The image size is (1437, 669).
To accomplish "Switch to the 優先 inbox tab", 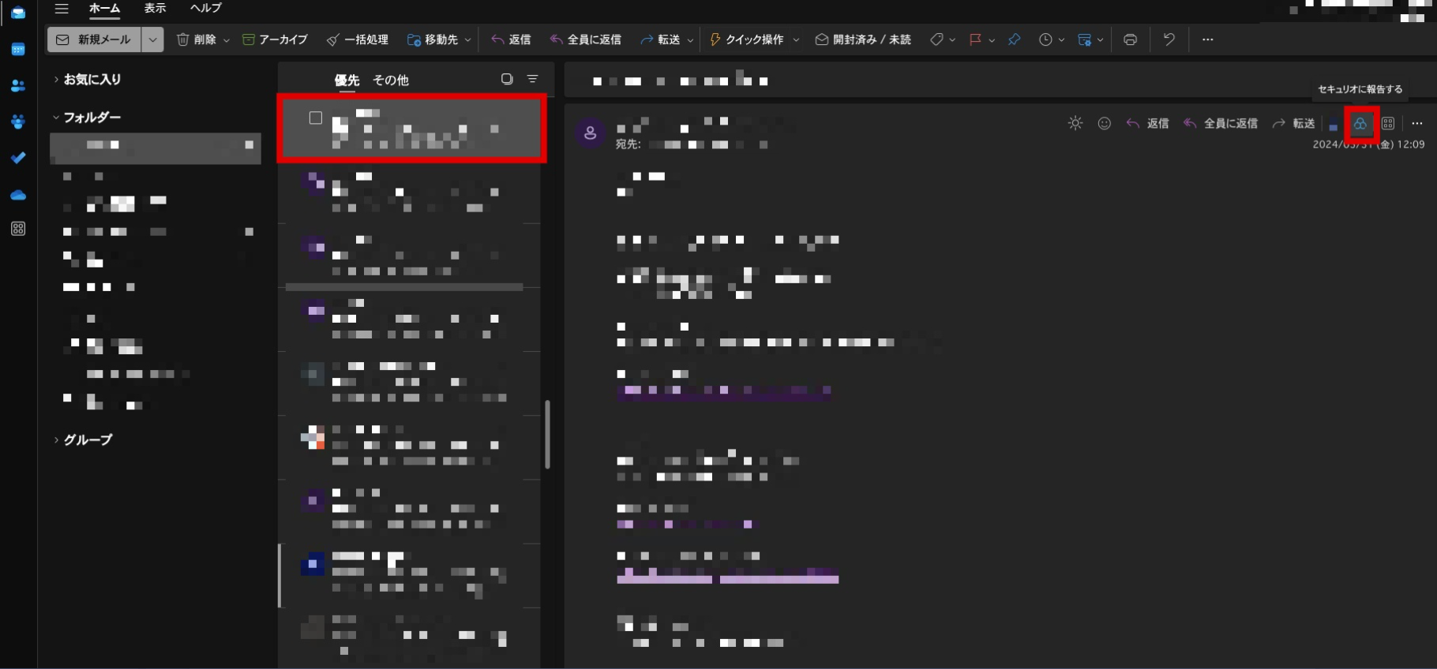I will click(x=347, y=80).
